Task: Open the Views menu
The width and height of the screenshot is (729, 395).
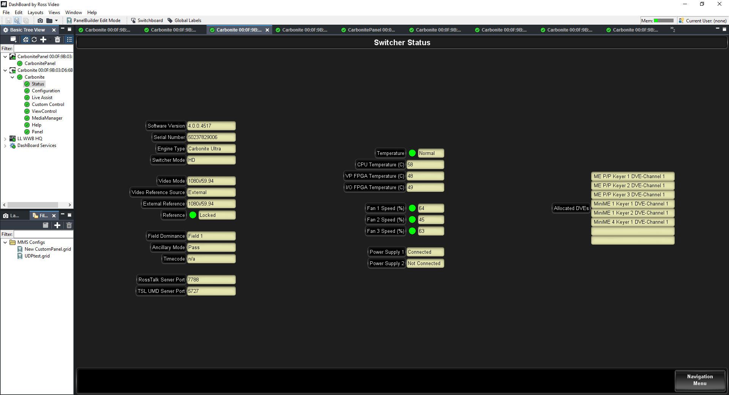Action: 54,13
